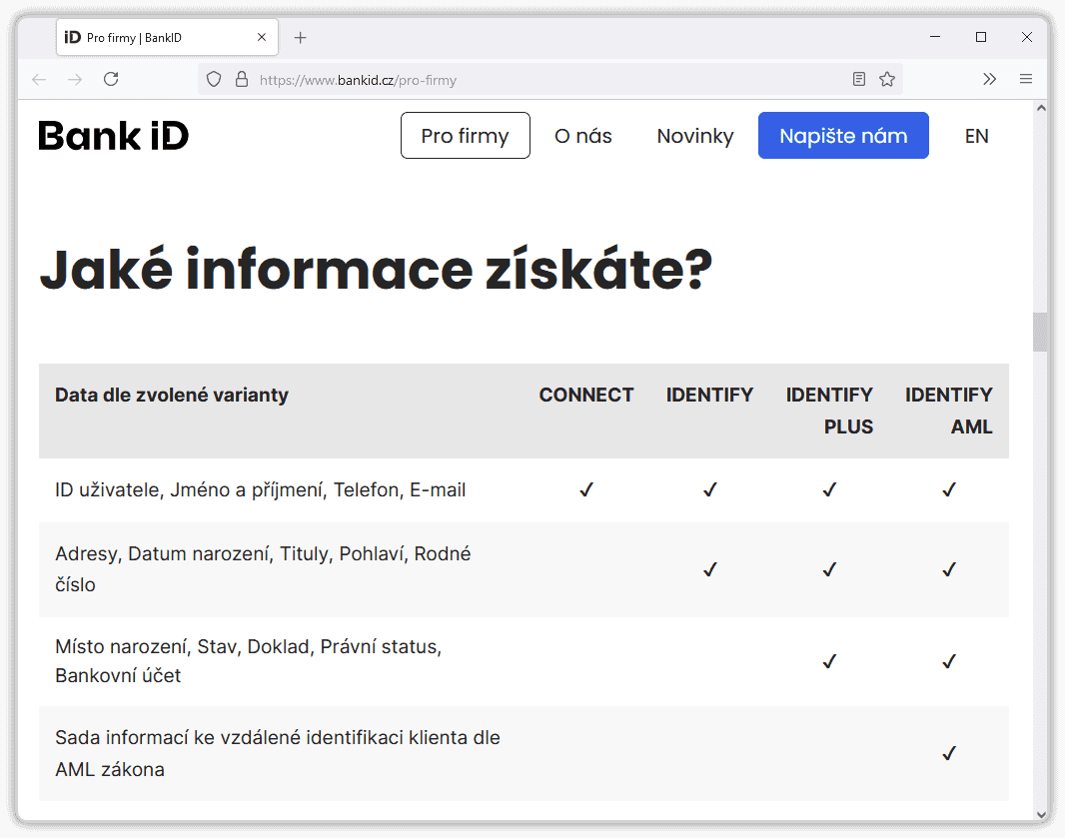Click the padlock site security icon

[x=241, y=80]
